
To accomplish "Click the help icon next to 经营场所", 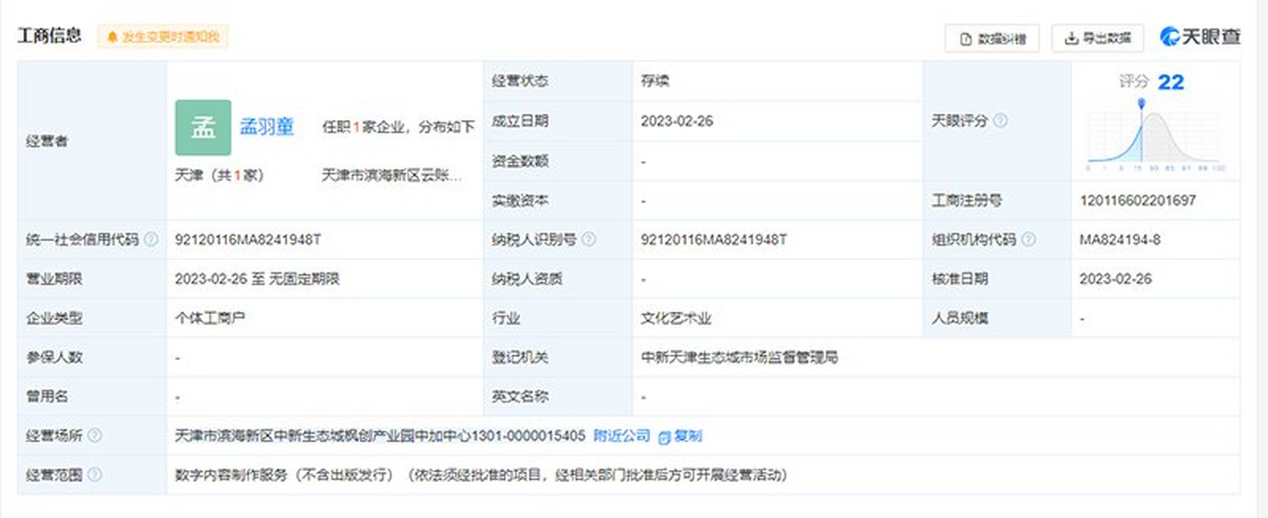I will coord(94,435).
